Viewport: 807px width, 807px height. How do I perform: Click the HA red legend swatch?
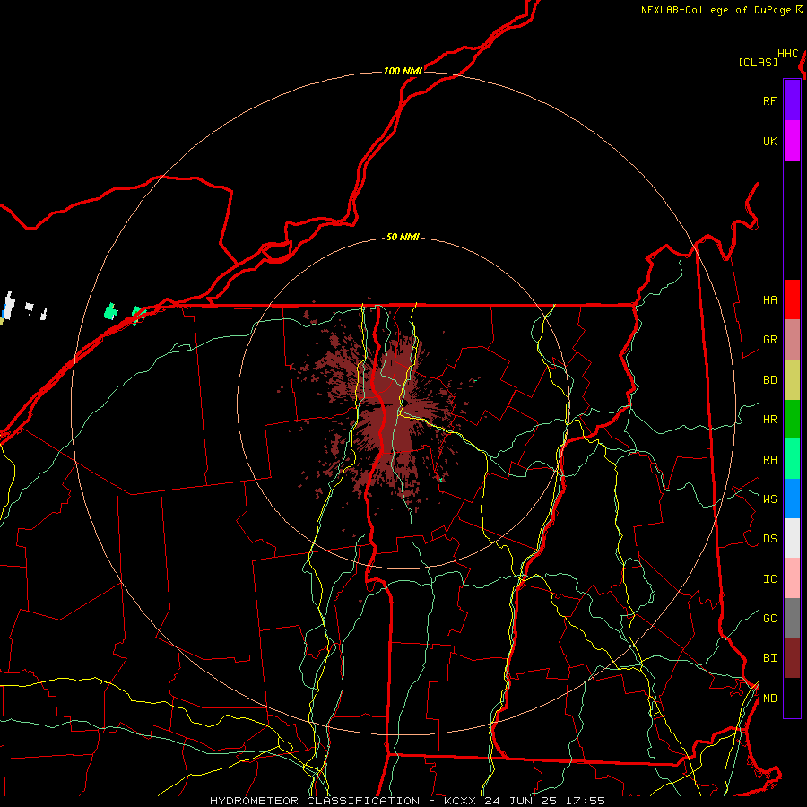(792, 299)
